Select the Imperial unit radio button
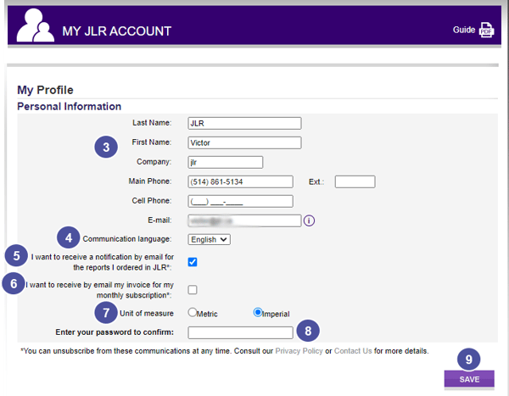This screenshot has width=509, height=396. (x=257, y=312)
